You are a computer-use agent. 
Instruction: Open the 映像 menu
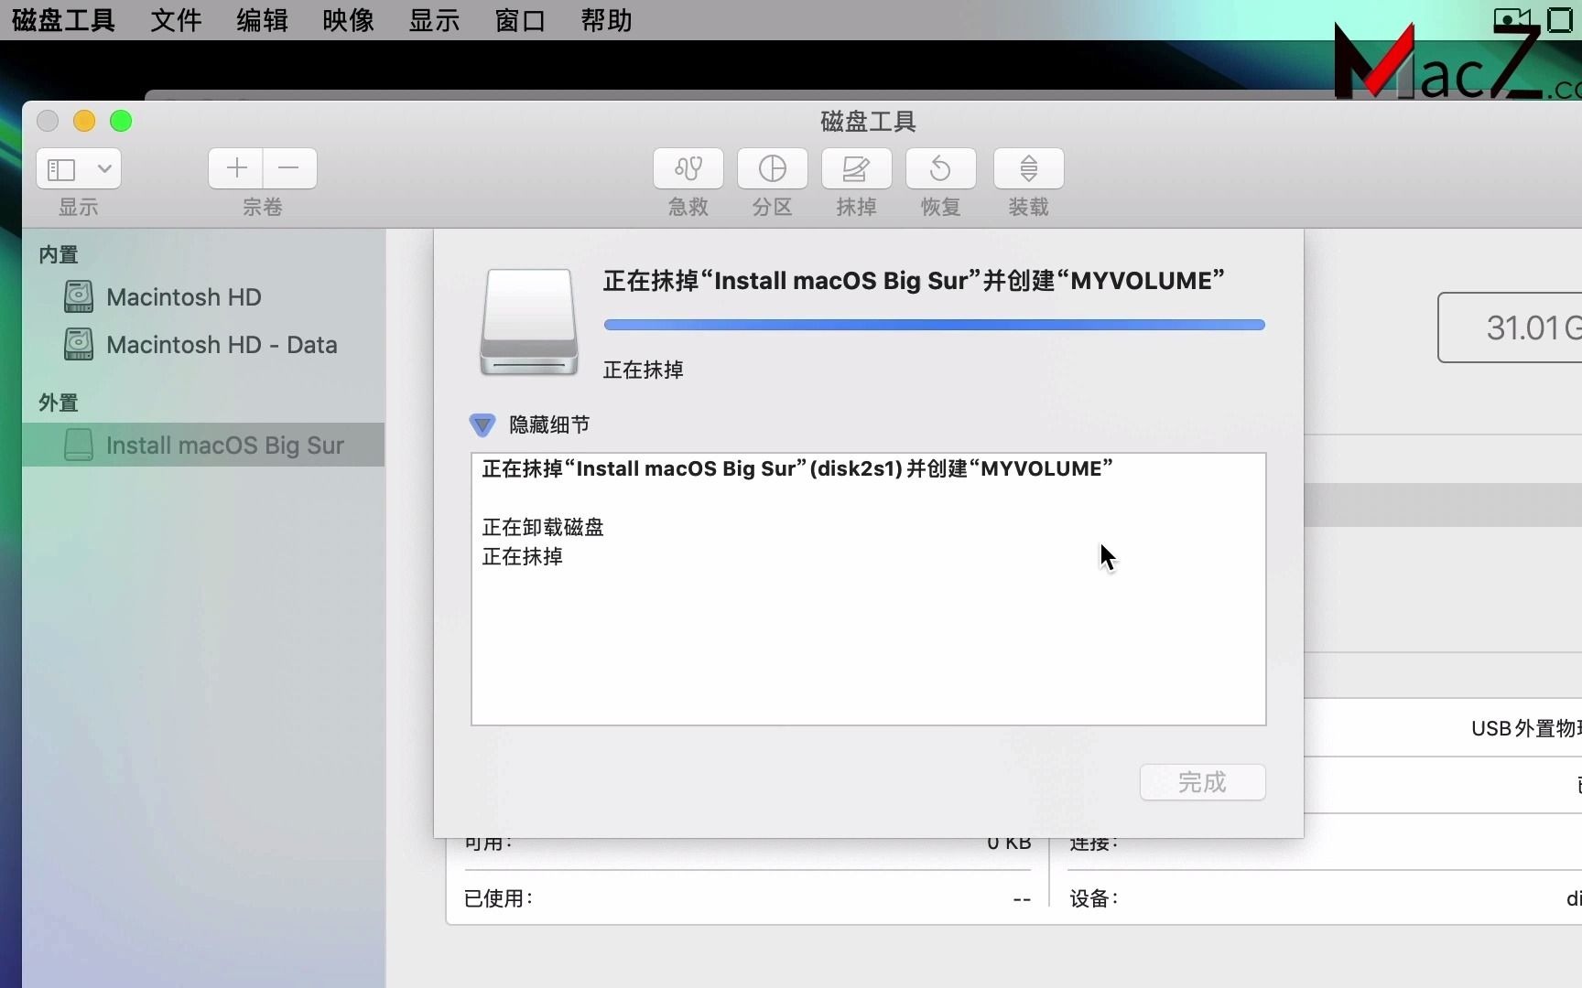[347, 20]
